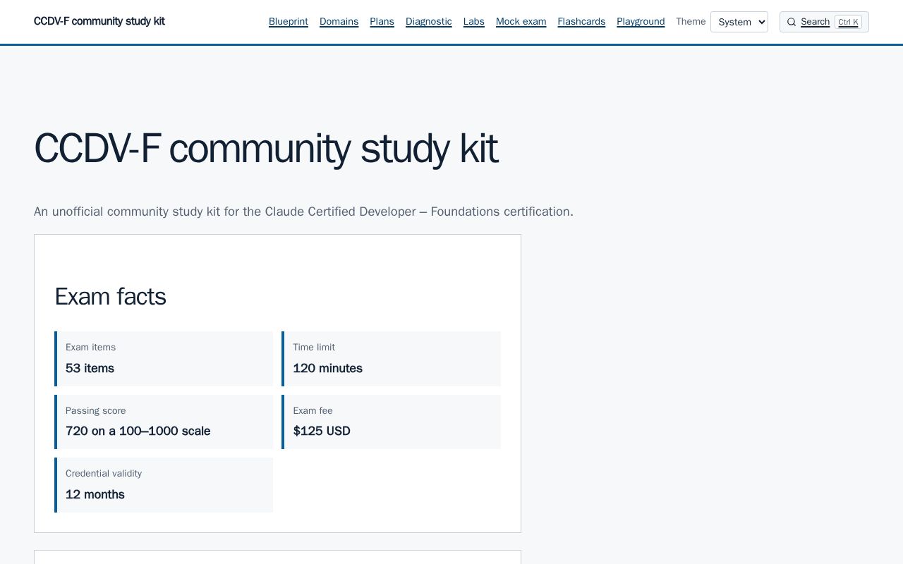Click the "Theme" label text
The width and height of the screenshot is (903, 564).
[x=691, y=22]
